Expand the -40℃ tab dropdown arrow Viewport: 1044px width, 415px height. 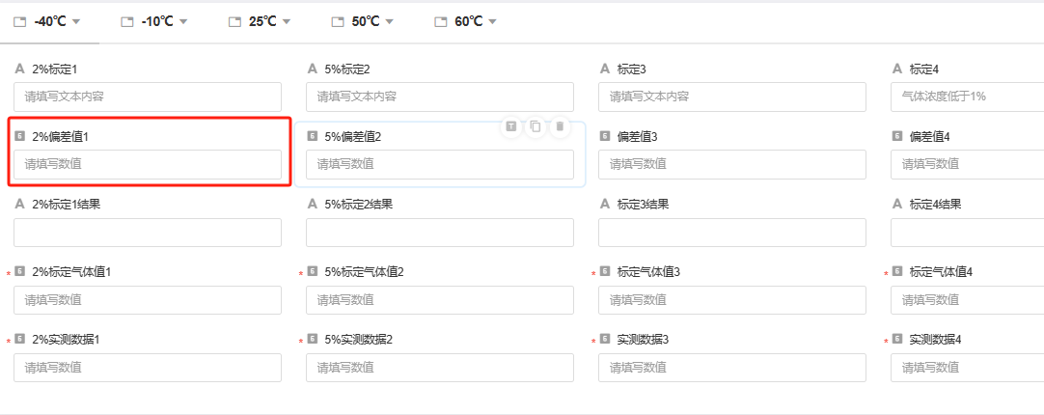pos(76,21)
